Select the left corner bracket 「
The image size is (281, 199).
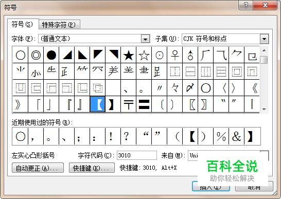36,104
